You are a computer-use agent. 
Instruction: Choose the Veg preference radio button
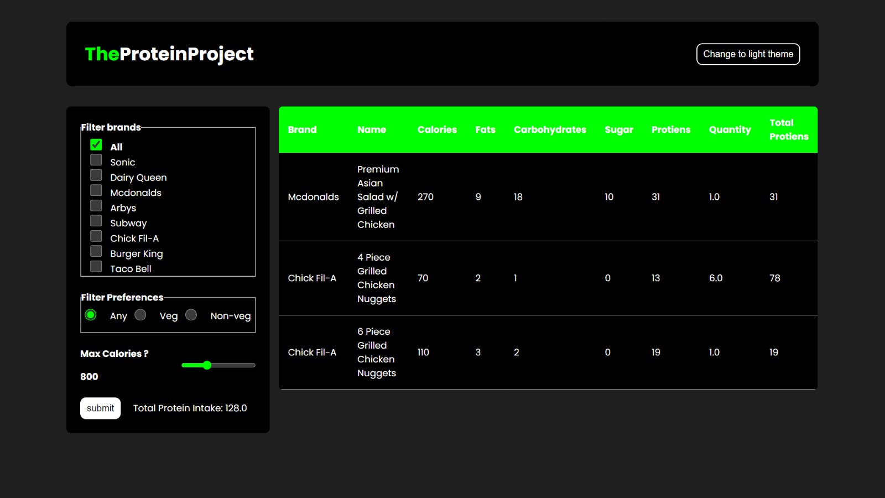pos(140,315)
